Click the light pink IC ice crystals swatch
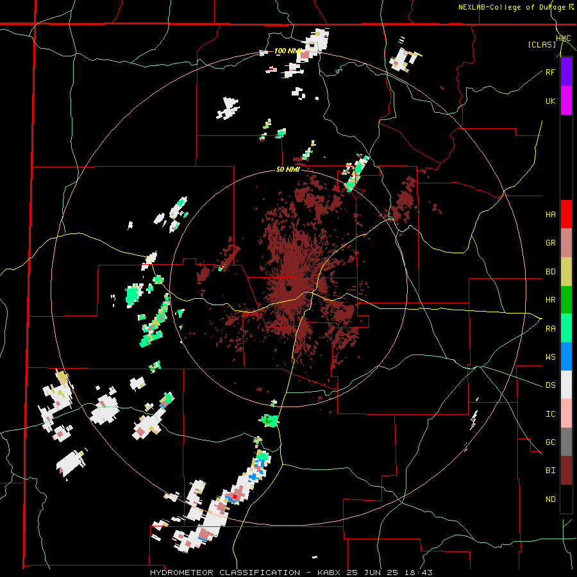577x577 pixels. pos(566,414)
